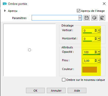Click the Horizontal offset value field
Screen dimensions: 108x96
[89, 39]
